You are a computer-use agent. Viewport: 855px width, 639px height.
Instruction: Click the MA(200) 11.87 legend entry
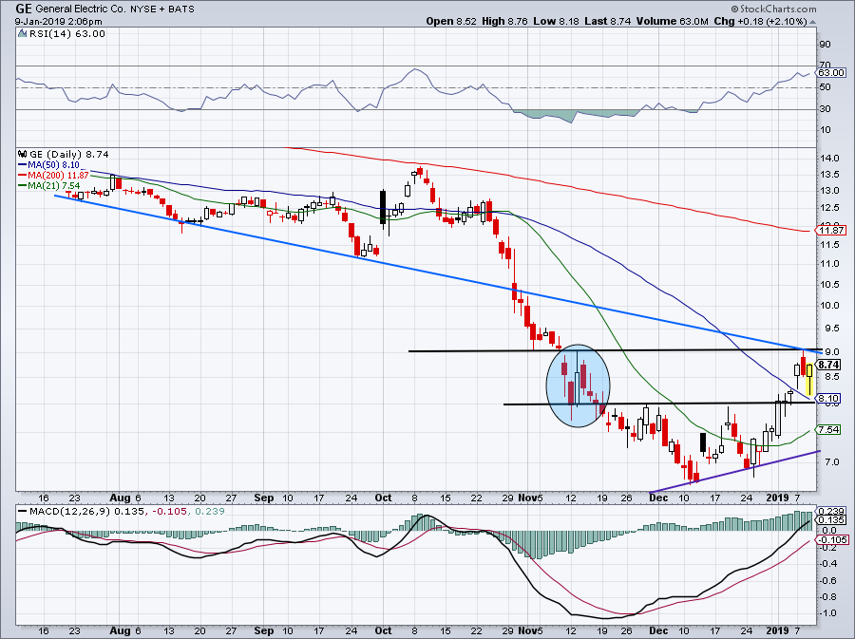53,176
